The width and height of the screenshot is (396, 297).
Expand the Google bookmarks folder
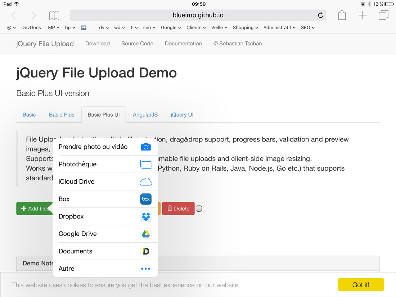point(171,27)
